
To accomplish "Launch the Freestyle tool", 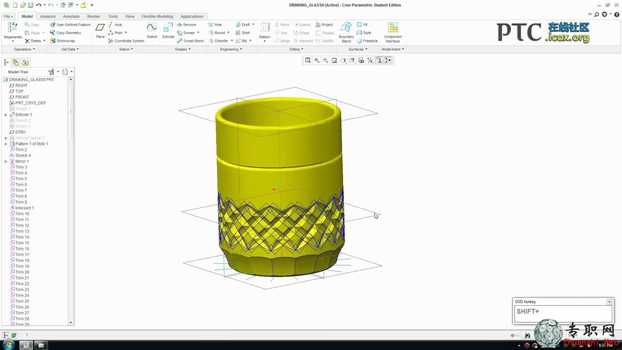I will (x=367, y=41).
